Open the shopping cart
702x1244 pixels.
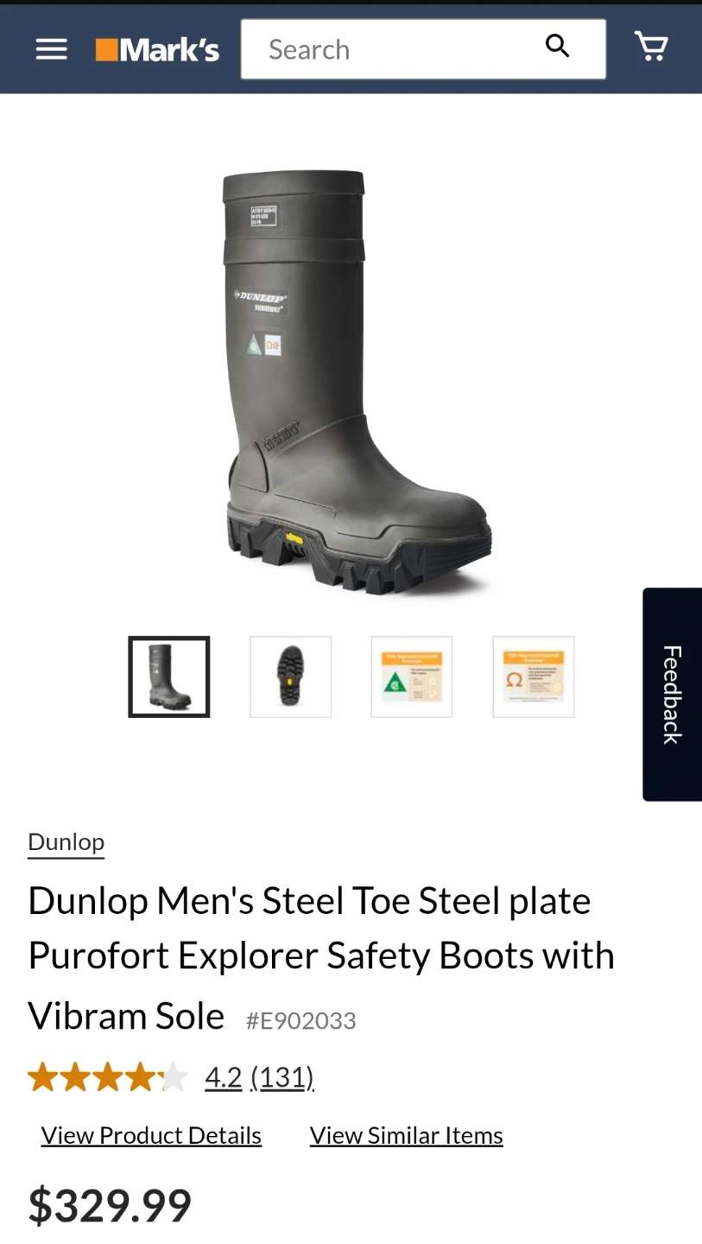652,46
